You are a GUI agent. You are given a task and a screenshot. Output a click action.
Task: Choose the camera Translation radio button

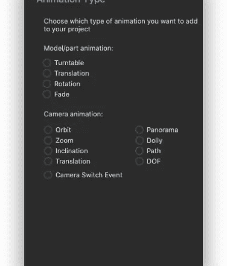tap(48, 161)
